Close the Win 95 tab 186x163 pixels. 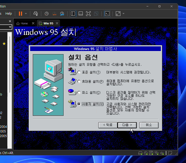(x=57, y=23)
